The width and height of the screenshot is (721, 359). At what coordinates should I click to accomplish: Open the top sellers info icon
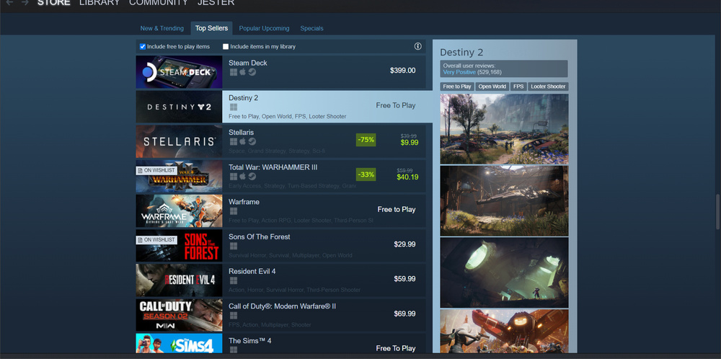tap(417, 46)
